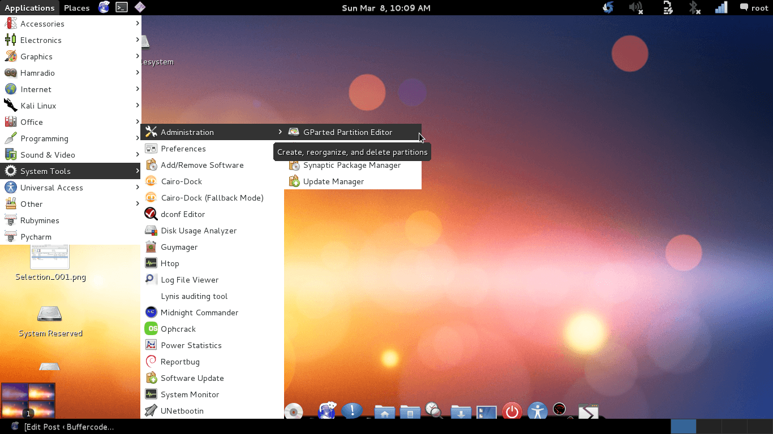Image resolution: width=773 pixels, height=434 pixels.
Task: Click the red power button in the dock
Action: [x=512, y=411]
